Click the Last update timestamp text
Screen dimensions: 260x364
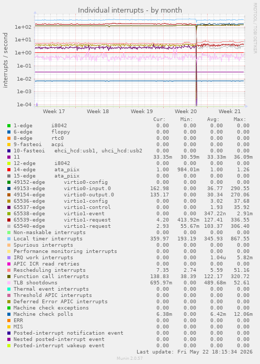coord(195,352)
